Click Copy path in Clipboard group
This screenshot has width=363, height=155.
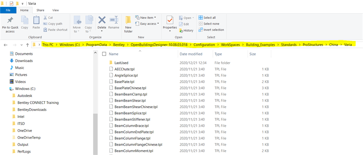point(53,23)
